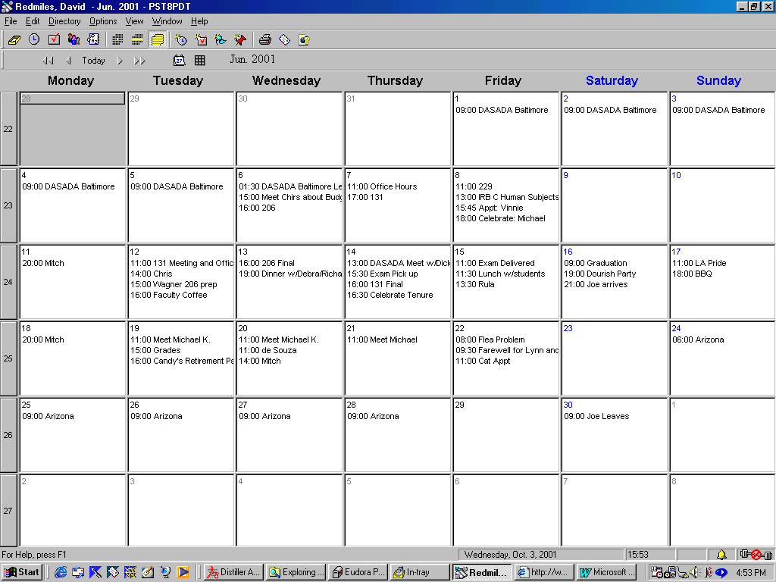Click the go-to-date calendar icon
Screen dimensions: 776x582
[x=180, y=60]
